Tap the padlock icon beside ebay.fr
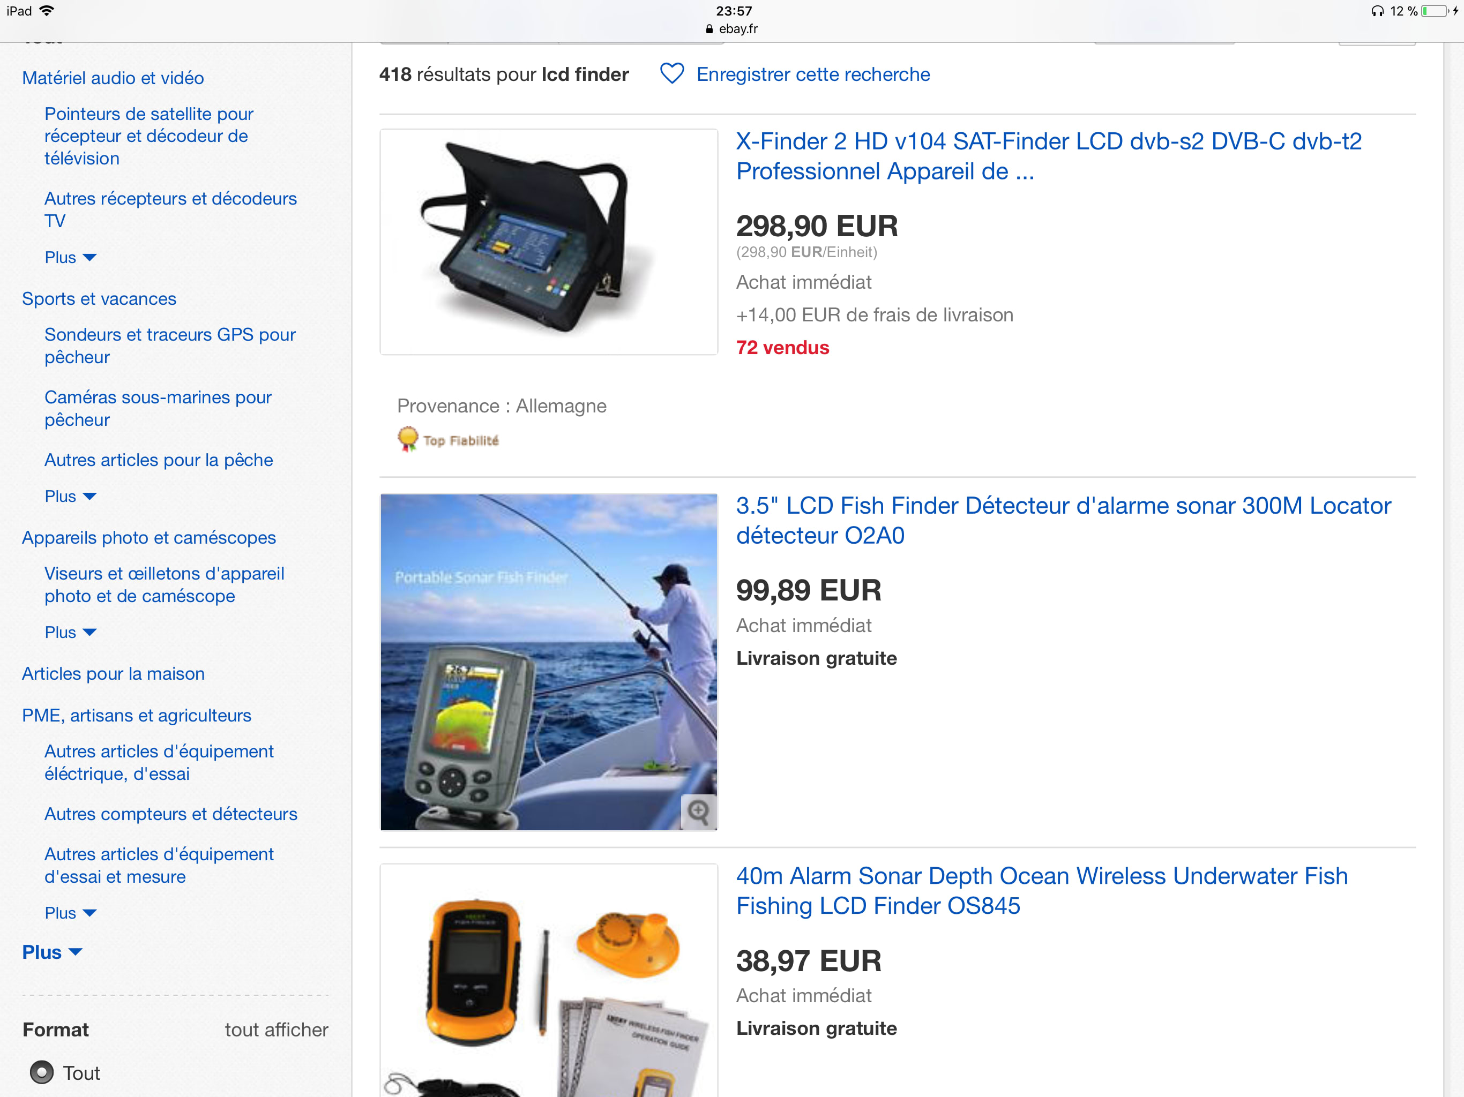 point(709,29)
